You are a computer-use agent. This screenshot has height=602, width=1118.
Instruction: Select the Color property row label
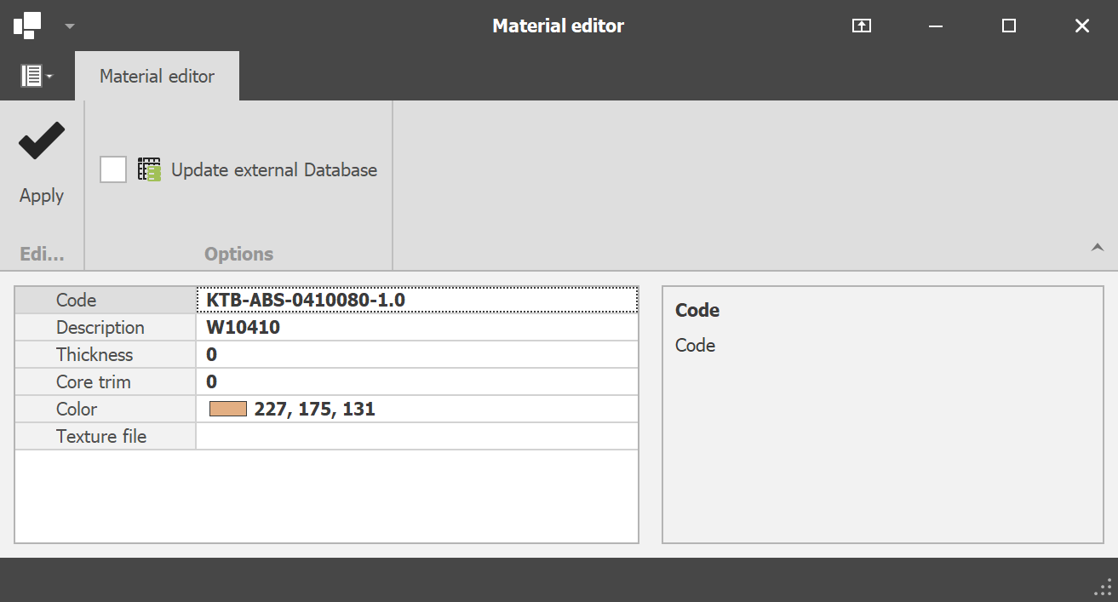pos(77,410)
